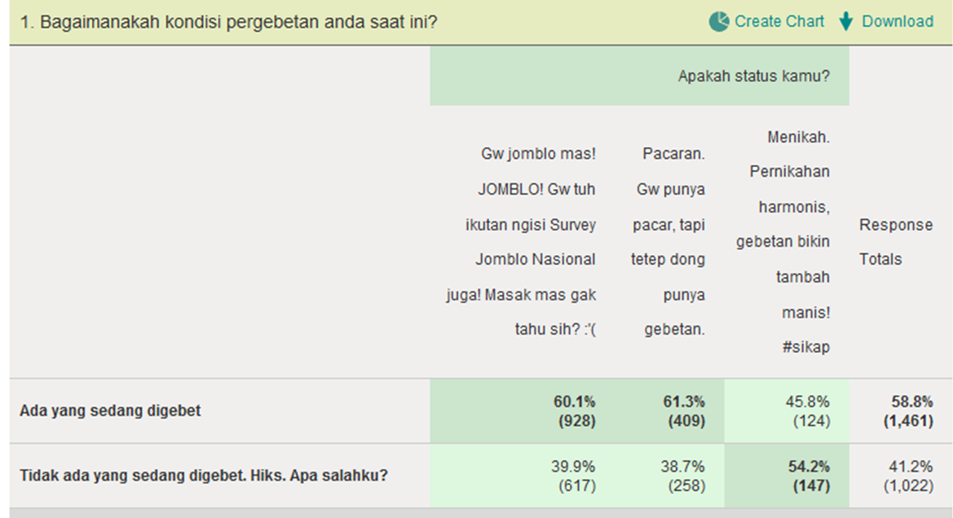Screen dimensions: 953x518
Task: Click the 39.9% (617) cell
Action: click(x=575, y=476)
